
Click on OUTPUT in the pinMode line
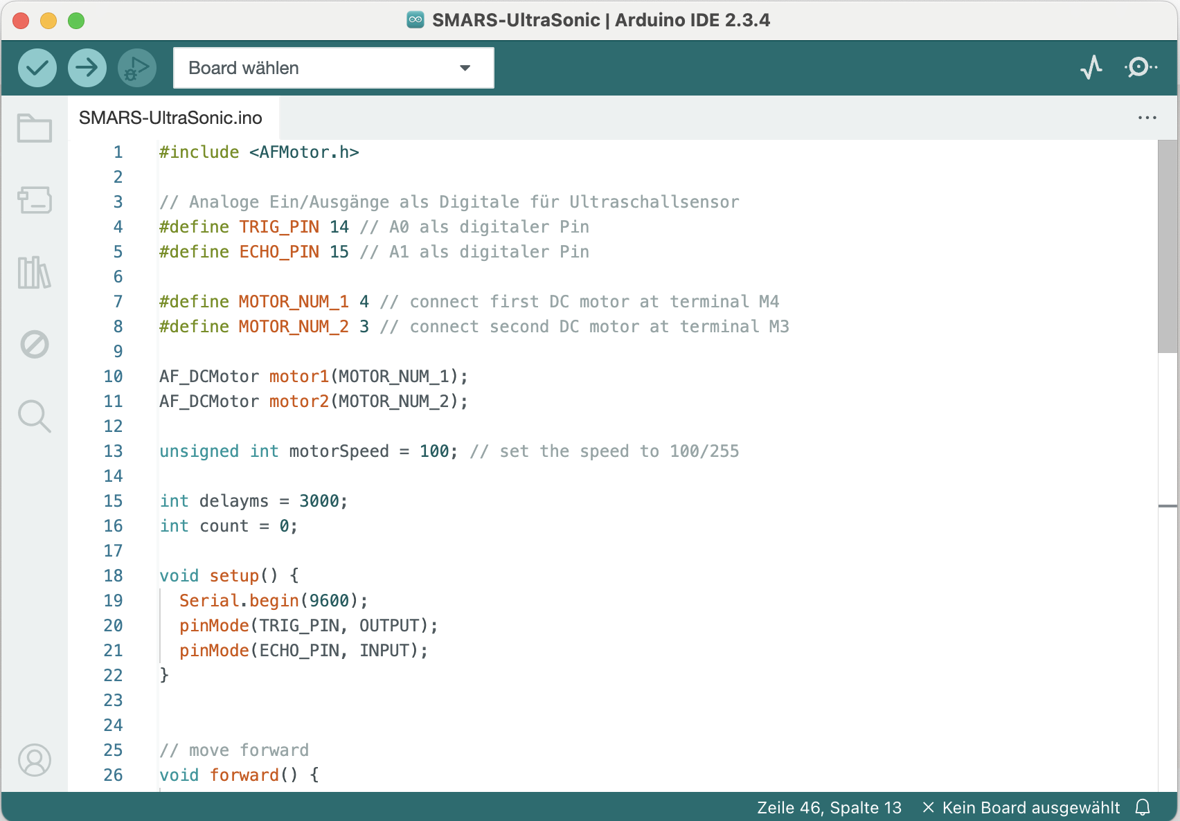pos(389,626)
